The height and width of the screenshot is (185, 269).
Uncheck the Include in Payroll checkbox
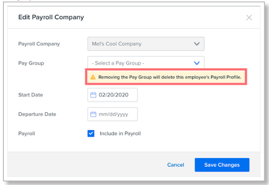(91, 134)
